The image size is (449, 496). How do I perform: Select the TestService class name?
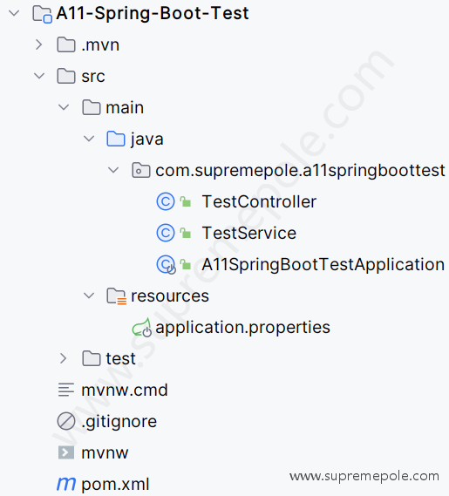pyautogui.click(x=249, y=233)
